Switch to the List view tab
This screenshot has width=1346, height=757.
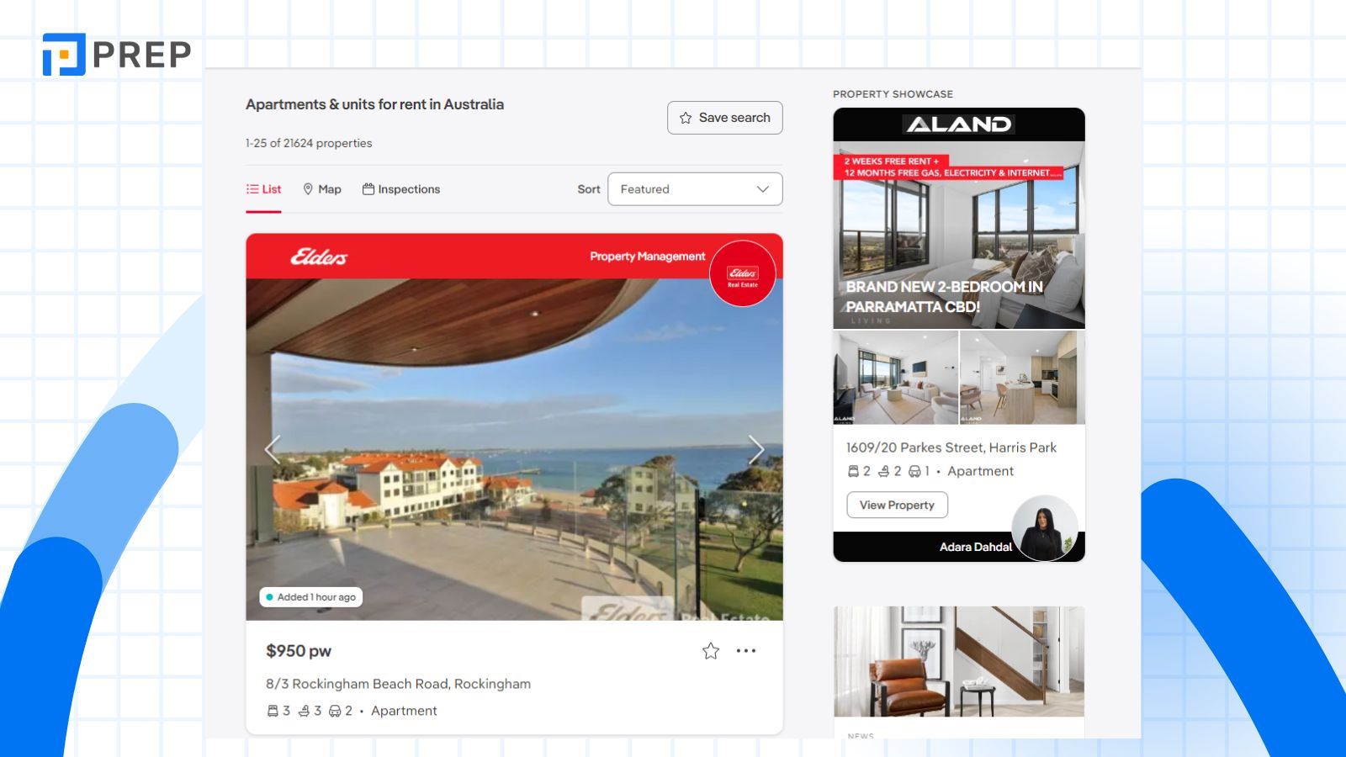pyautogui.click(x=263, y=189)
